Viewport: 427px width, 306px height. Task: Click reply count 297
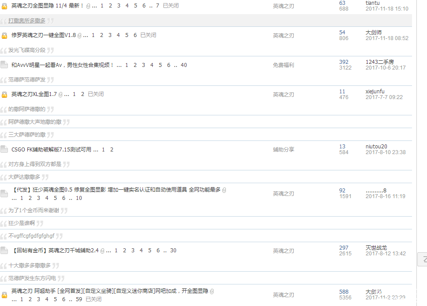pos(344,247)
